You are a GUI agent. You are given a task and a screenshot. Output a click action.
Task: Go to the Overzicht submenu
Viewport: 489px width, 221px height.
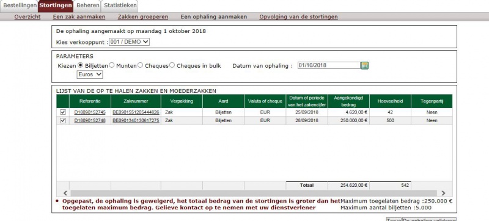coord(28,17)
